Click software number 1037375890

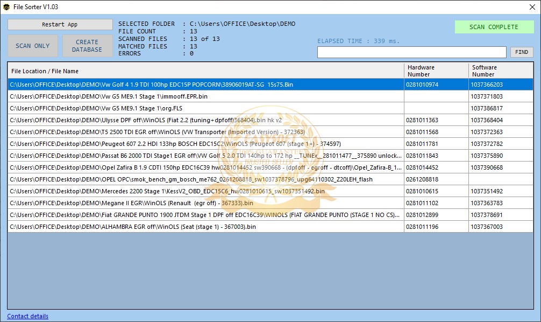click(x=487, y=156)
